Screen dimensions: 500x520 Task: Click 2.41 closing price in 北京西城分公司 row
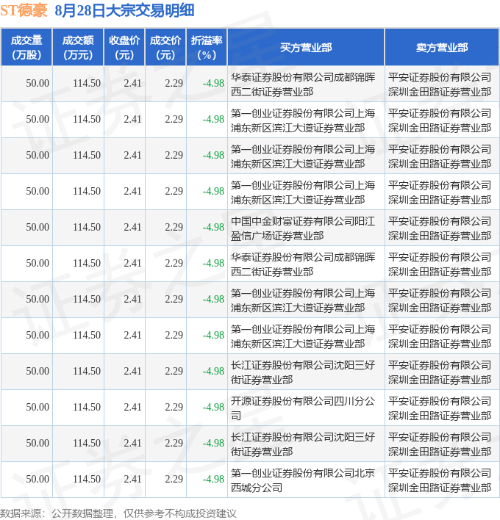click(132, 479)
